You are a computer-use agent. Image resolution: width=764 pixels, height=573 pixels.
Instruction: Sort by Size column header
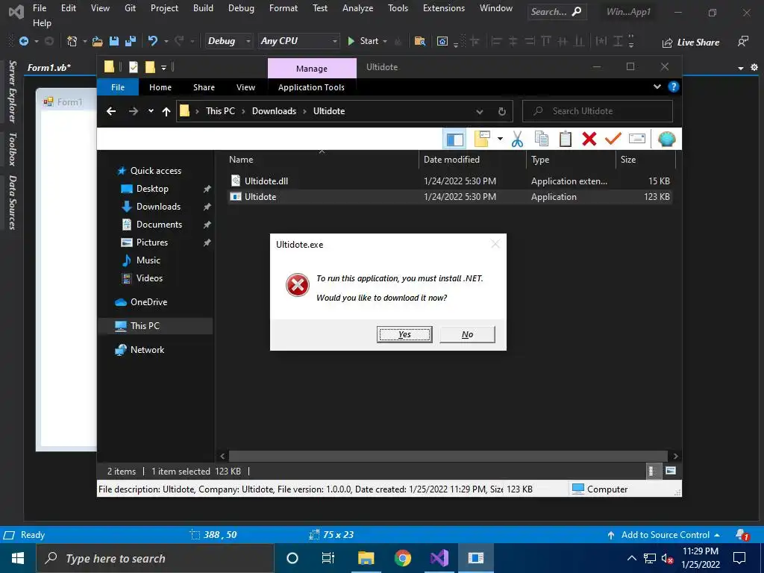click(x=645, y=160)
